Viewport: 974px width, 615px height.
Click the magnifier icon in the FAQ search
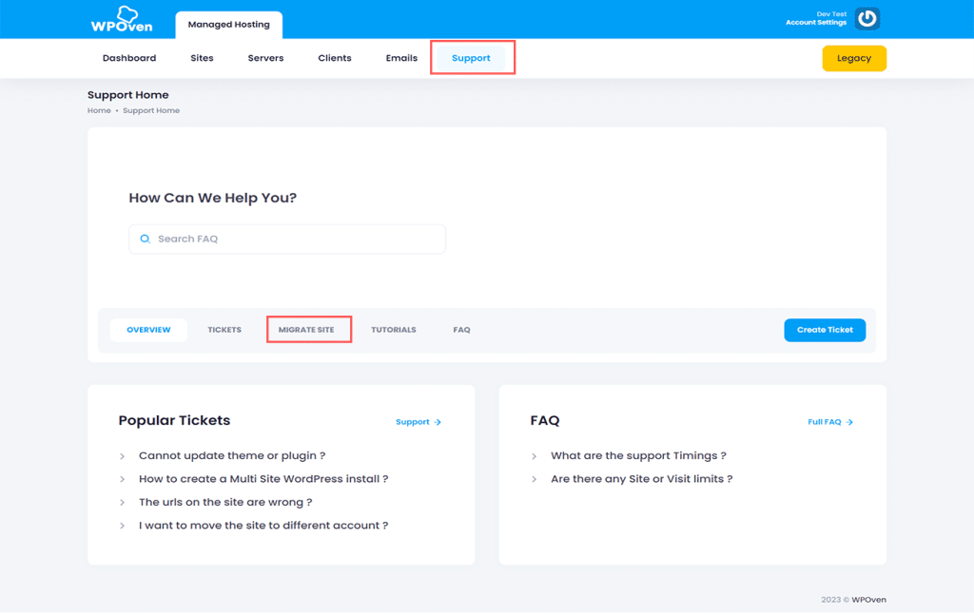pos(145,239)
